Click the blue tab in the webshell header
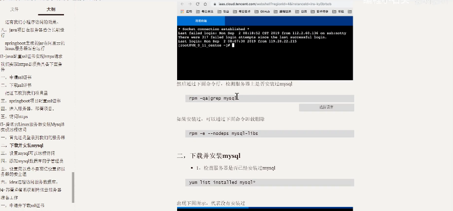 (201, 21)
